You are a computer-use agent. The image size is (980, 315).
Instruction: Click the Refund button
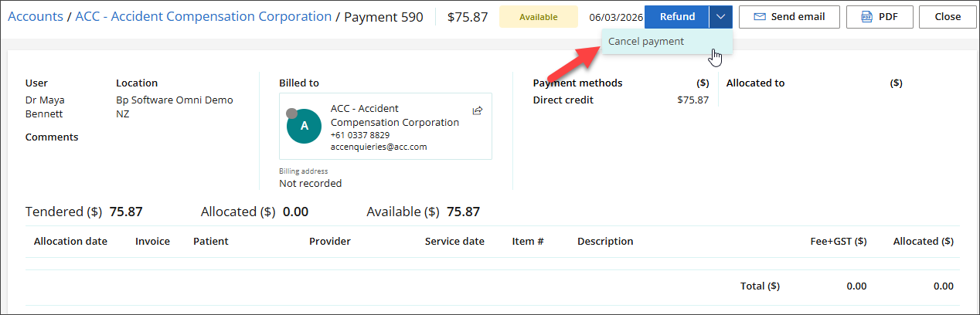click(x=677, y=16)
